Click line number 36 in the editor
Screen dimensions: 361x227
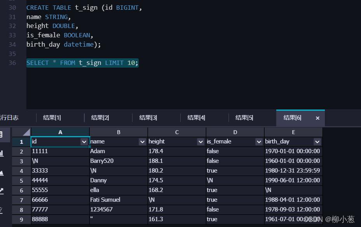(12, 63)
